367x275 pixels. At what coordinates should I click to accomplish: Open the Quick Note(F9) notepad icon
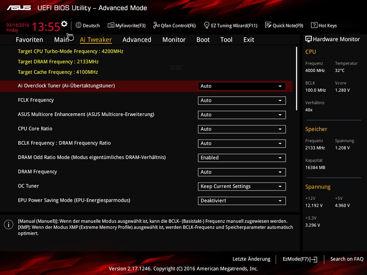coord(268,25)
